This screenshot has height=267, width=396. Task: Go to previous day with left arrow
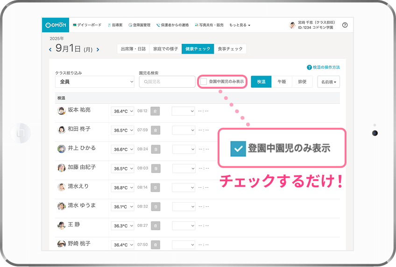pos(50,49)
